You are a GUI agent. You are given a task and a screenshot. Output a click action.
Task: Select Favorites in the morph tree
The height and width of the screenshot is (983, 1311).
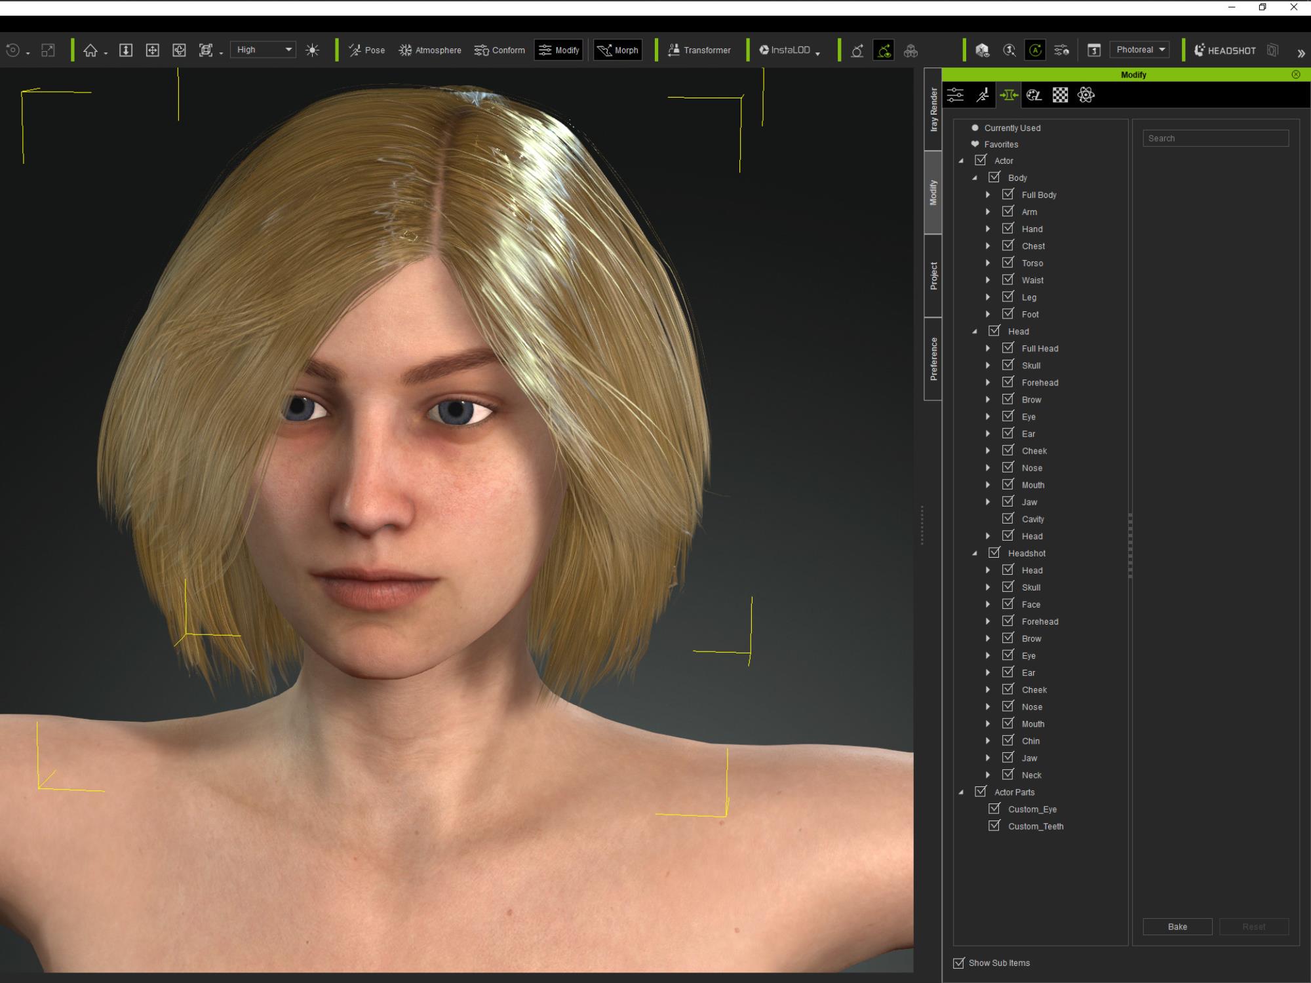pyautogui.click(x=1001, y=144)
